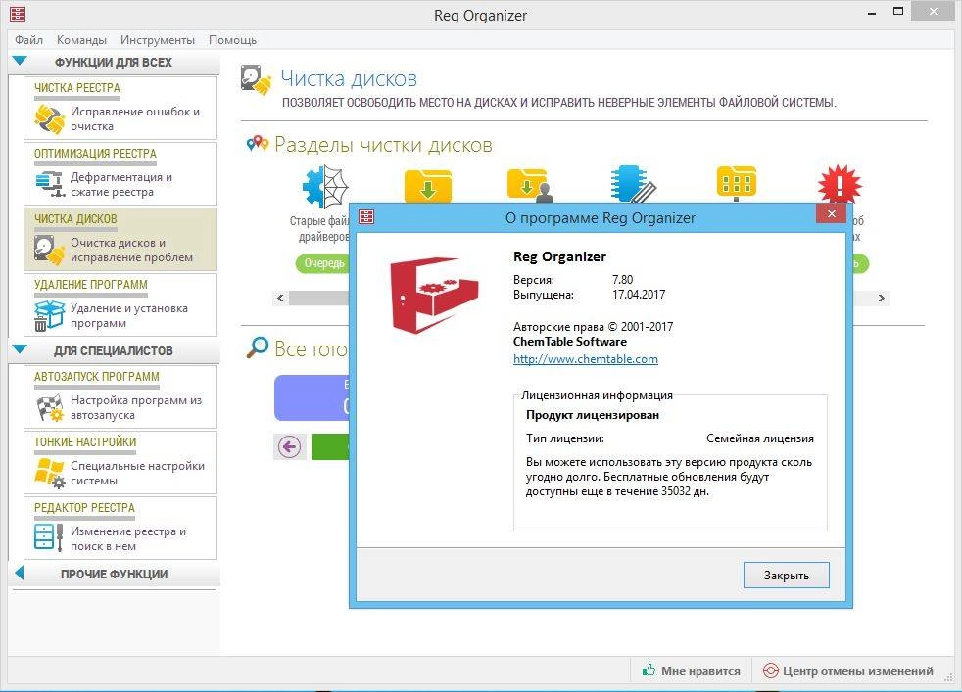Collapse the ДЛЯ СПЕЦИАЛИСТОВ section arrow
Image resolution: width=962 pixels, height=692 pixels.
[x=20, y=350]
